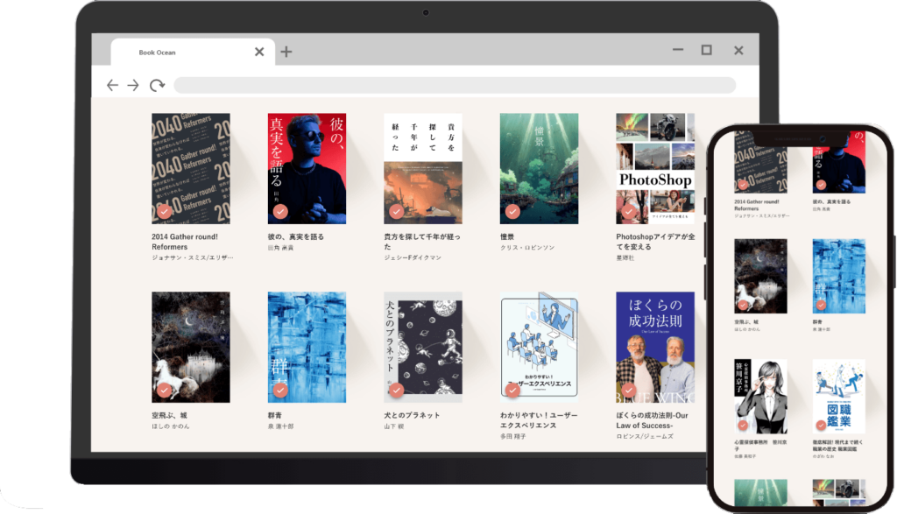
Task: Click author クリス・ロビンソン
Action: [x=527, y=248]
